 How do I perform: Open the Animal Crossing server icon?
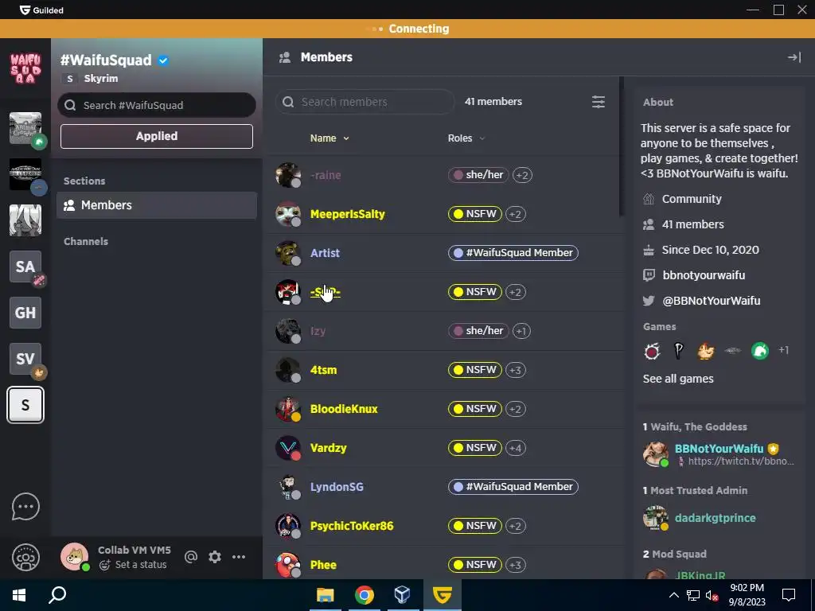(25, 128)
